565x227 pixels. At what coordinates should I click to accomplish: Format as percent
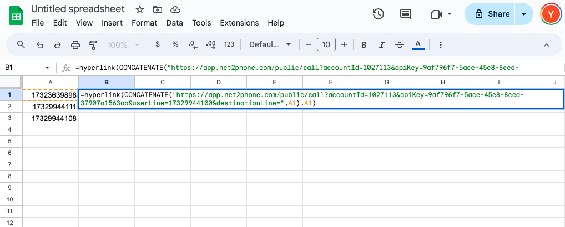coord(175,44)
